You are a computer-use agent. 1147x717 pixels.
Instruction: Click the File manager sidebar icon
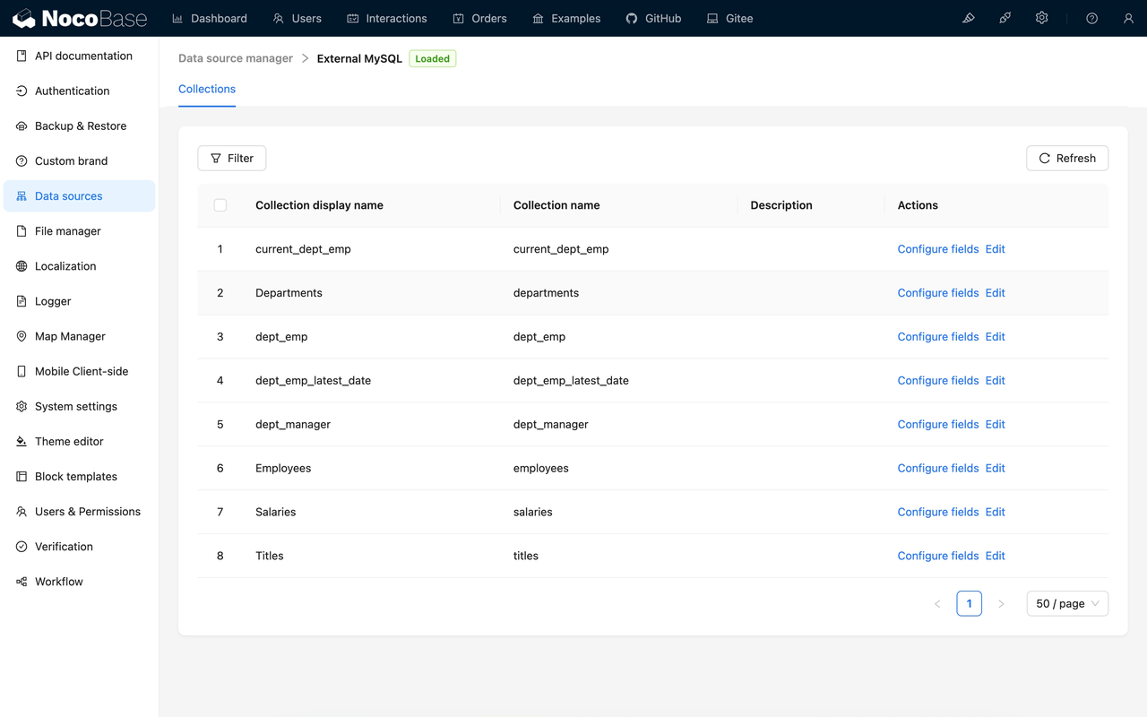tap(22, 231)
